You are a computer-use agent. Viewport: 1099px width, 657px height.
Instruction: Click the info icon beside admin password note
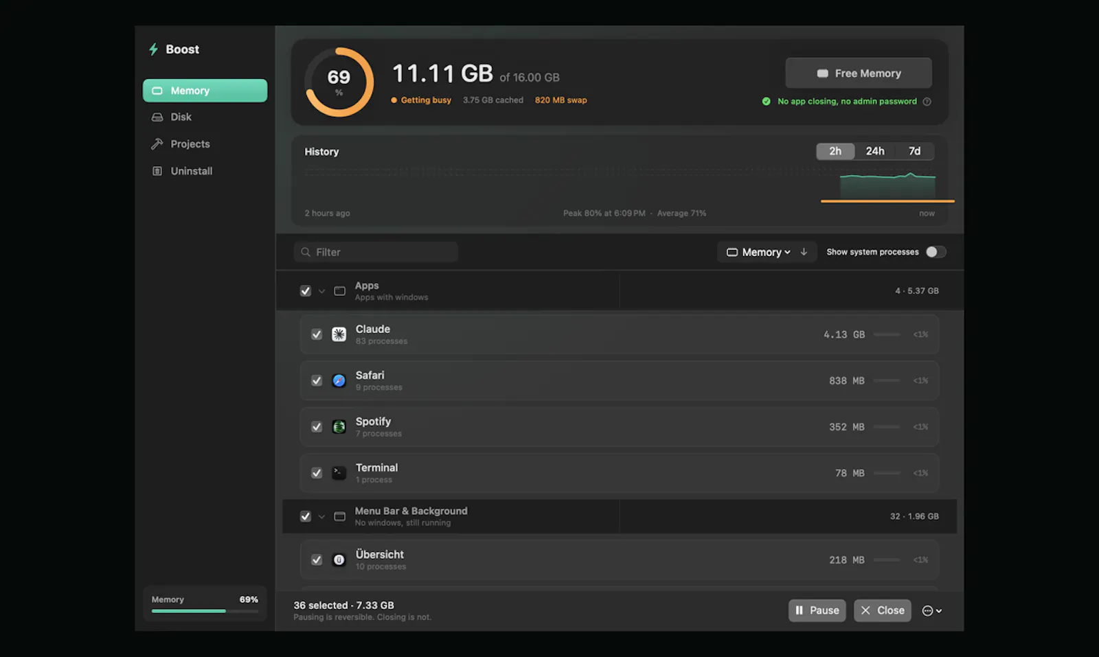(x=927, y=102)
